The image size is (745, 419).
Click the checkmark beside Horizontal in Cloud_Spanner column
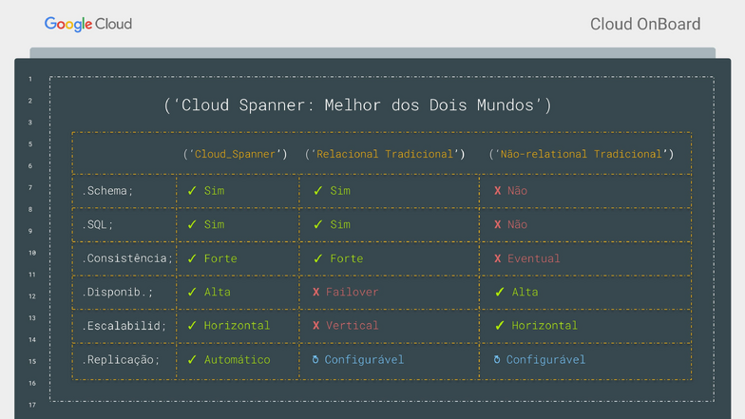pyautogui.click(x=192, y=326)
